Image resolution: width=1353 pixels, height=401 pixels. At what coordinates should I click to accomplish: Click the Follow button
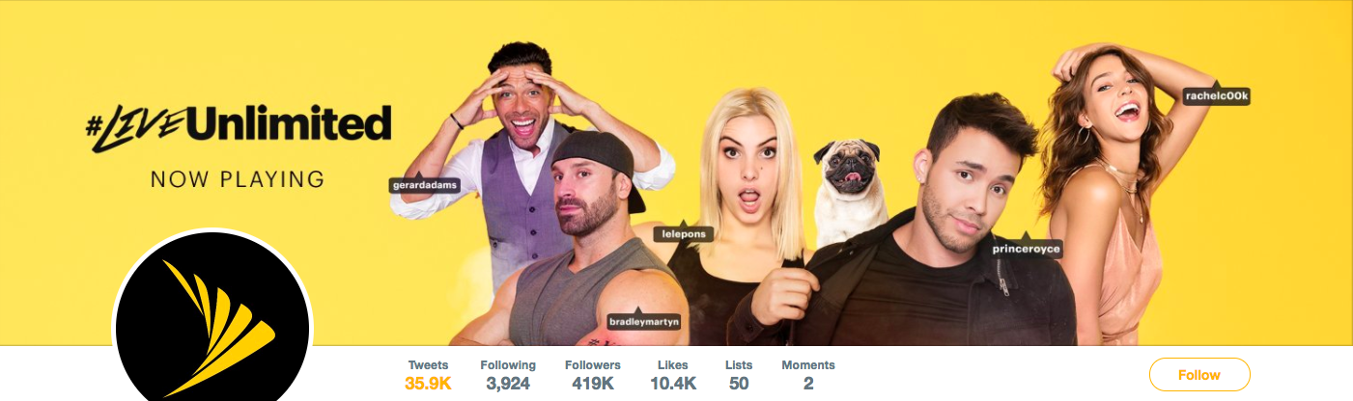point(1199,375)
